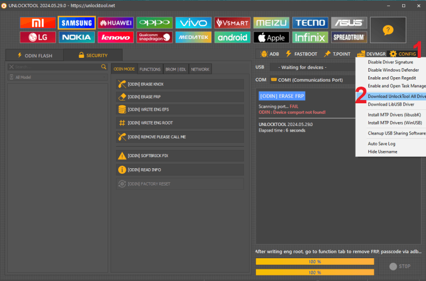The image size is (426, 281).
Task: Open the Spreadtrum brand icon
Action: pyautogui.click(x=349, y=38)
